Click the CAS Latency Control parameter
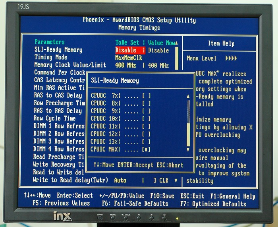 click(x=60, y=80)
